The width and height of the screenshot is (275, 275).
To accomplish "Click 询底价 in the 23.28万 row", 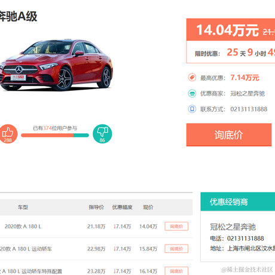I will coord(176,271).
